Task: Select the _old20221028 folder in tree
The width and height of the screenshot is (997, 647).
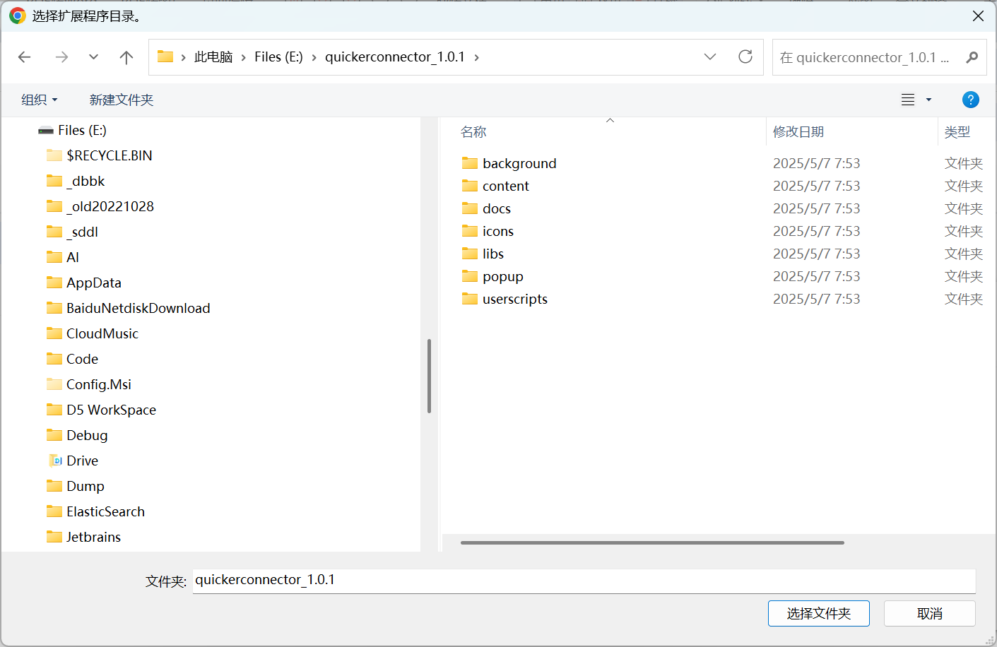Action: [110, 206]
